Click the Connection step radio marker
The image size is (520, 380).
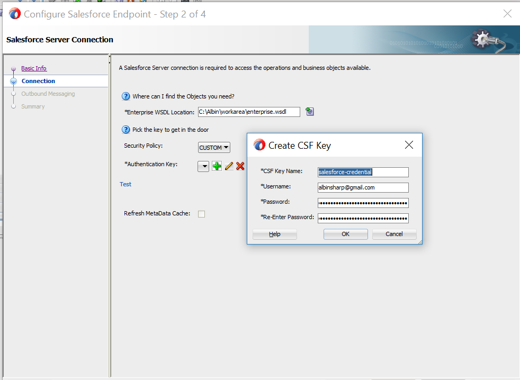pyautogui.click(x=12, y=80)
